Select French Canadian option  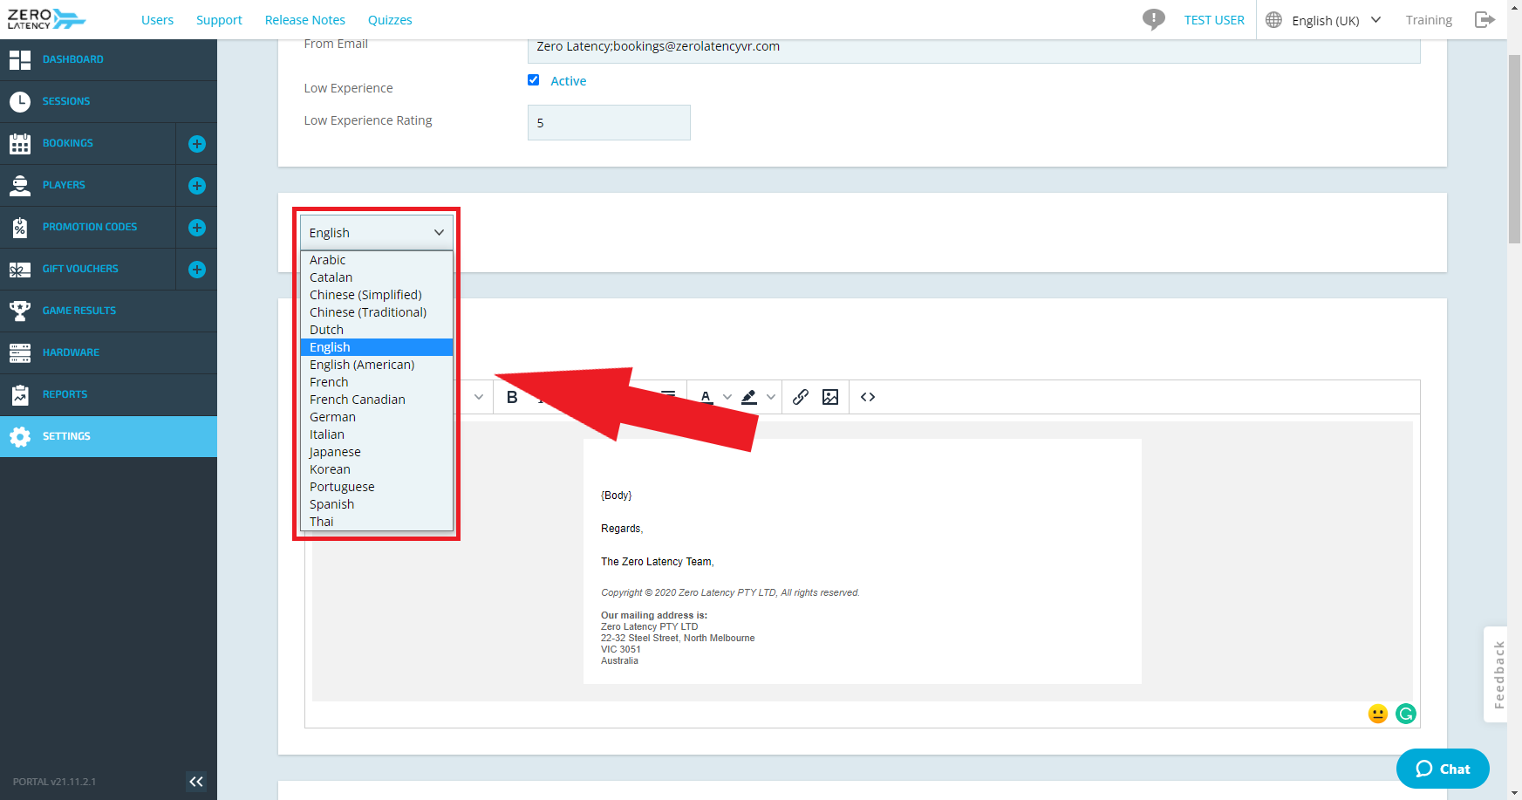pyautogui.click(x=377, y=400)
